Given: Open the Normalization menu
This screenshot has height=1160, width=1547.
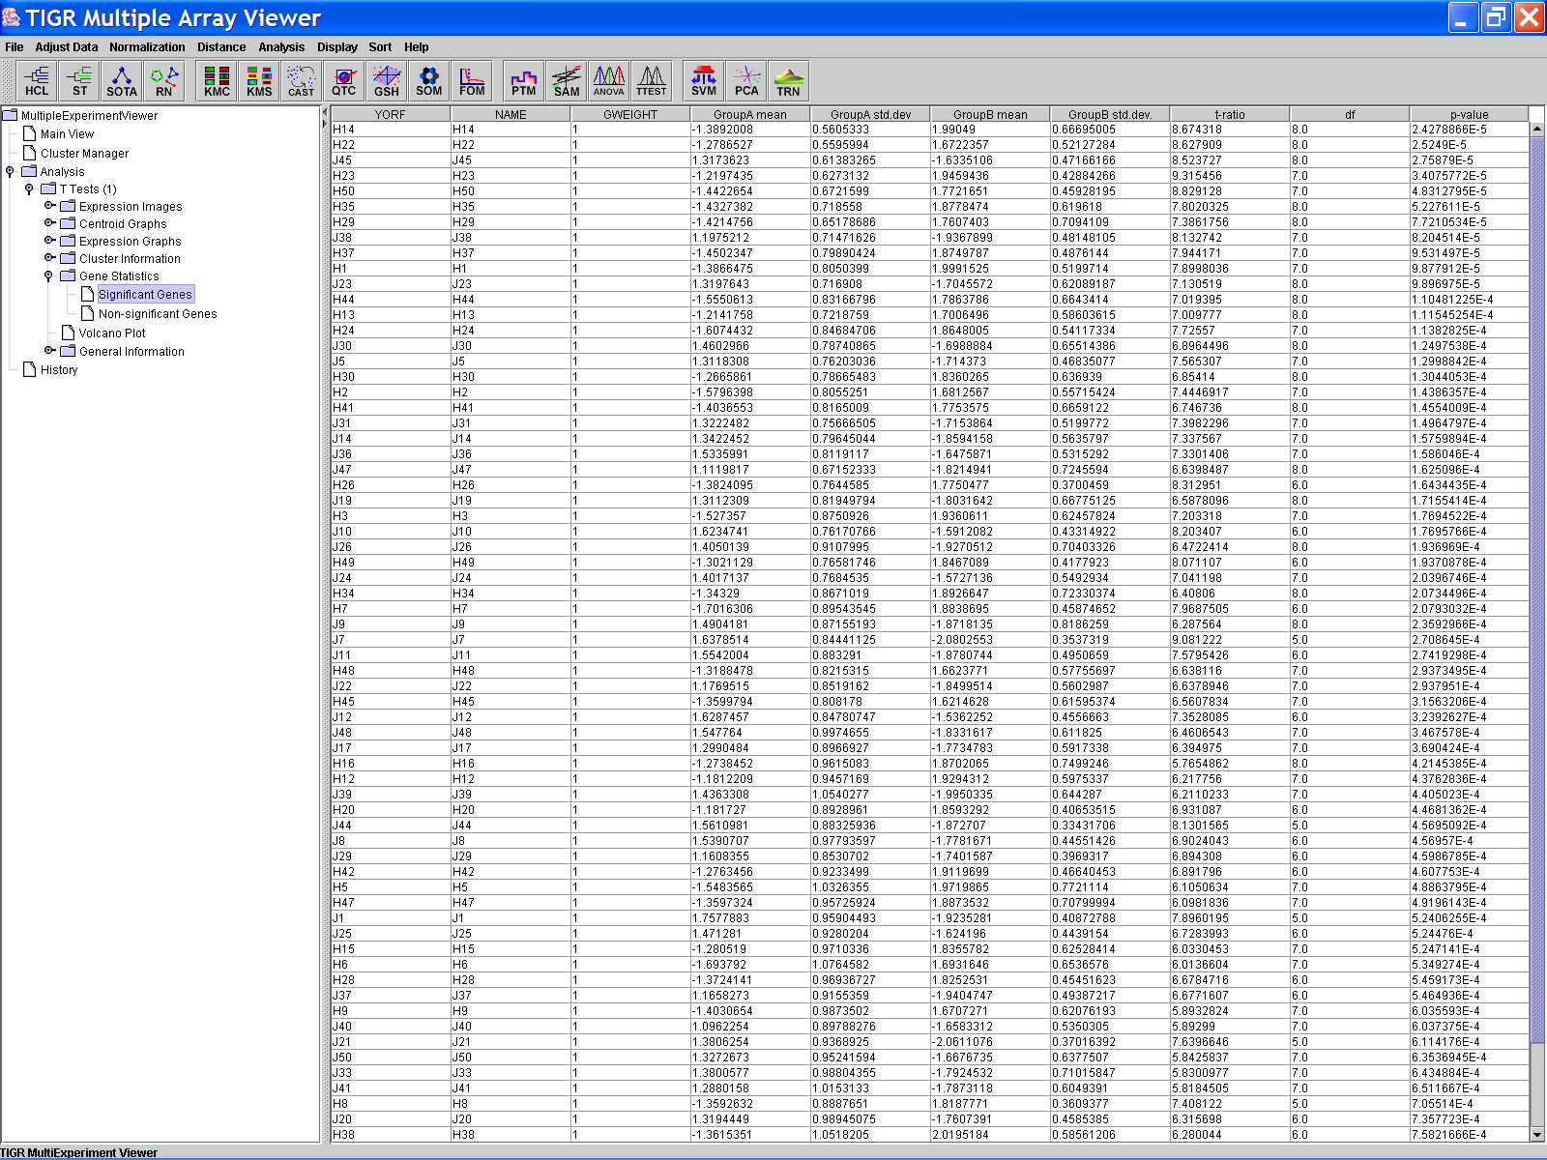Looking at the screenshot, I should click(147, 46).
